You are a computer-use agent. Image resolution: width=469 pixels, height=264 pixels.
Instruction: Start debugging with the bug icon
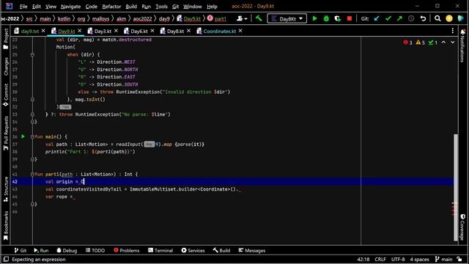326,18
